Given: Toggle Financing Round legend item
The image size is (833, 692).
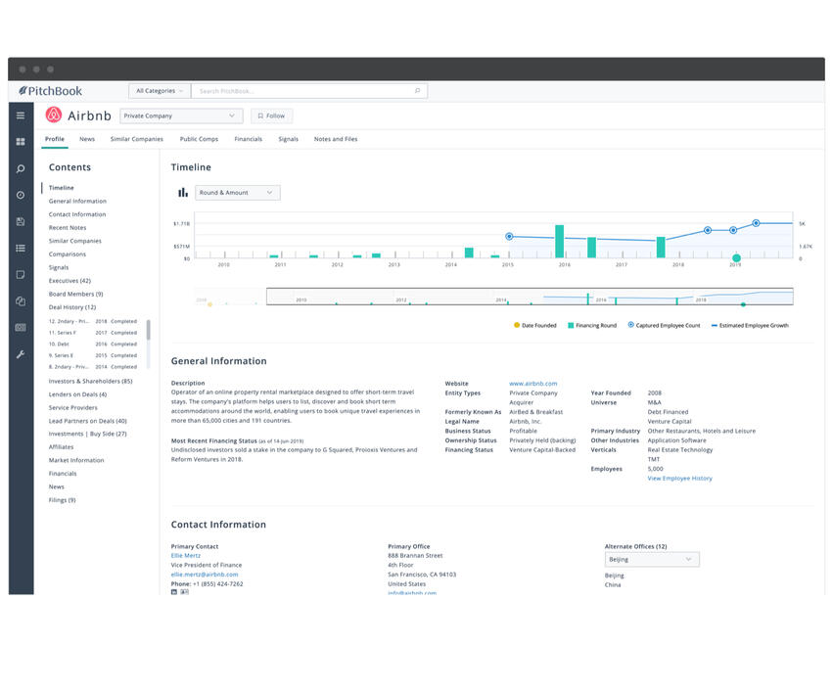Looking at the screenshot, I should point(592,325).
